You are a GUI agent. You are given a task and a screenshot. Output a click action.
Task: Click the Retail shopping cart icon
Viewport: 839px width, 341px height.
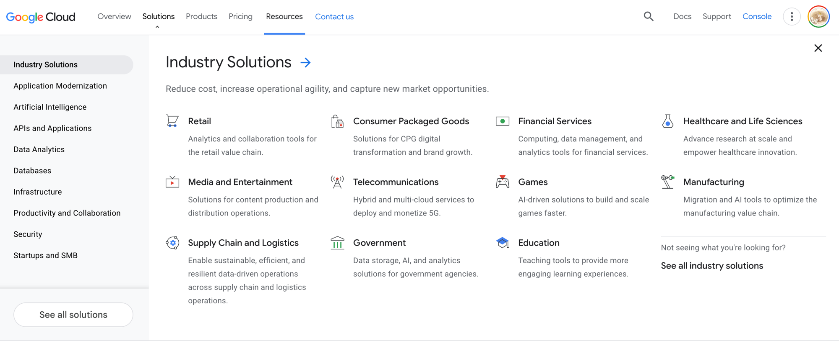(x=172, y=121)
